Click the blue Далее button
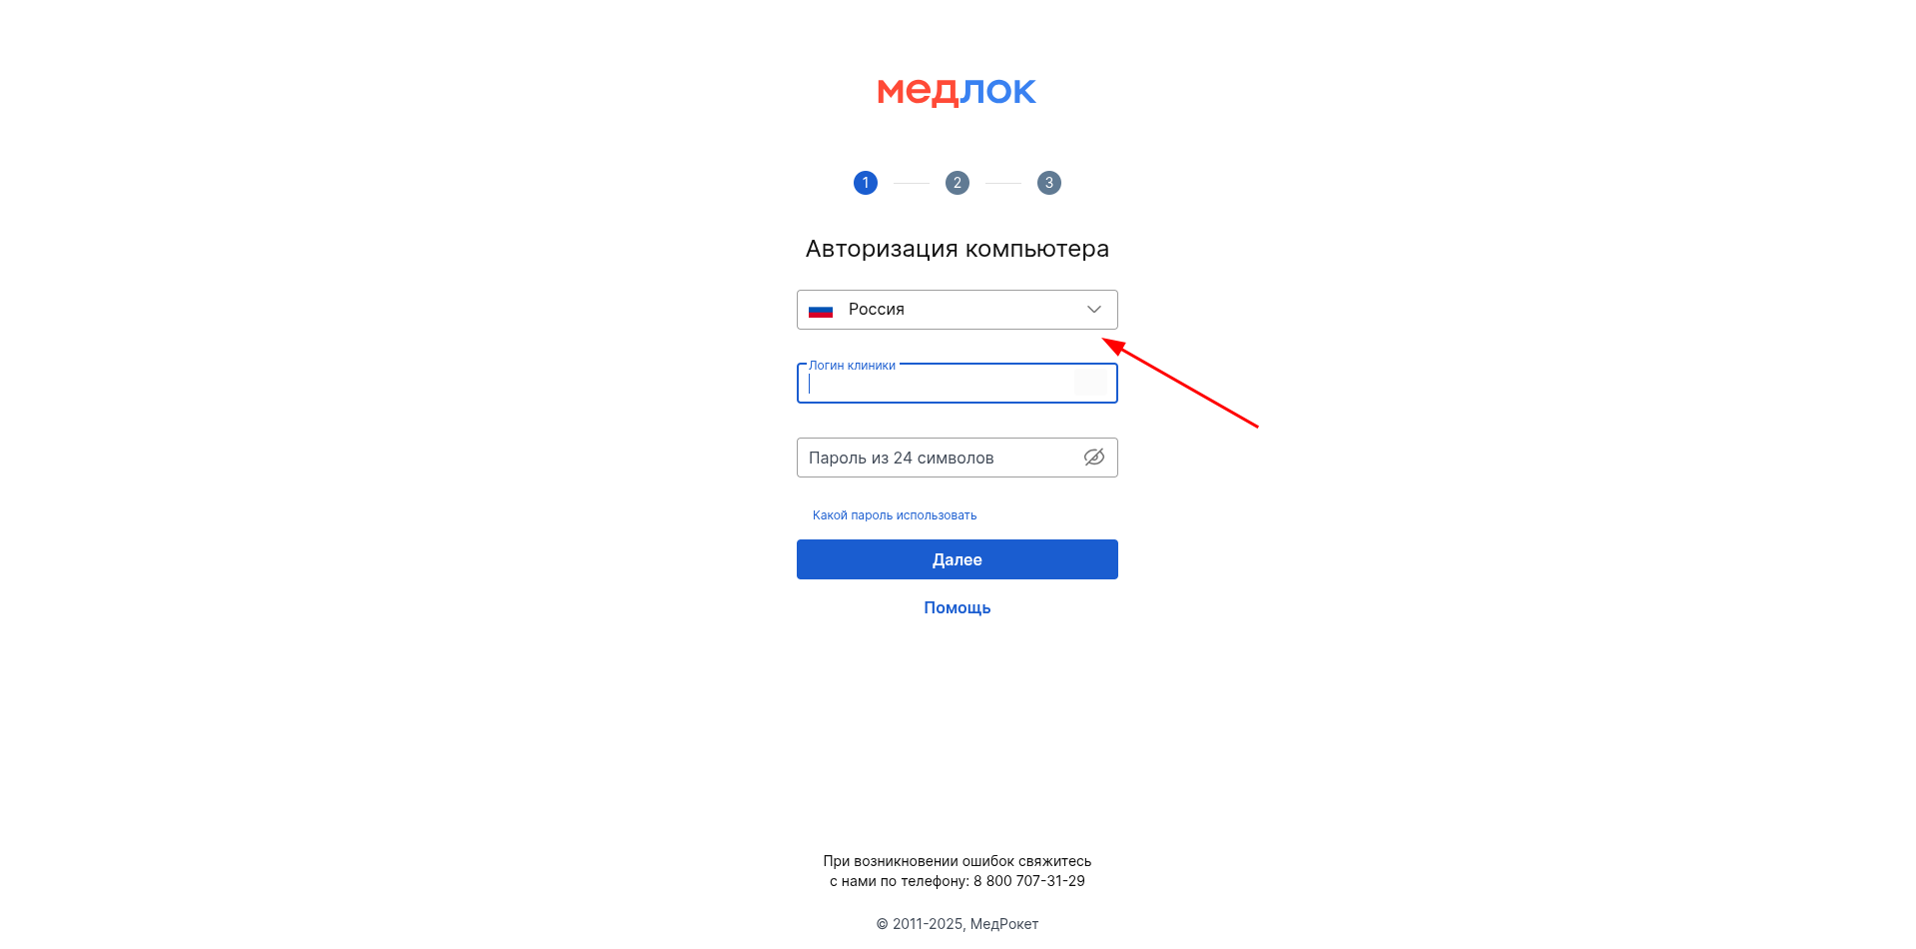The height and width of the screenshot is (949, 1916). (x=958, y=559)
